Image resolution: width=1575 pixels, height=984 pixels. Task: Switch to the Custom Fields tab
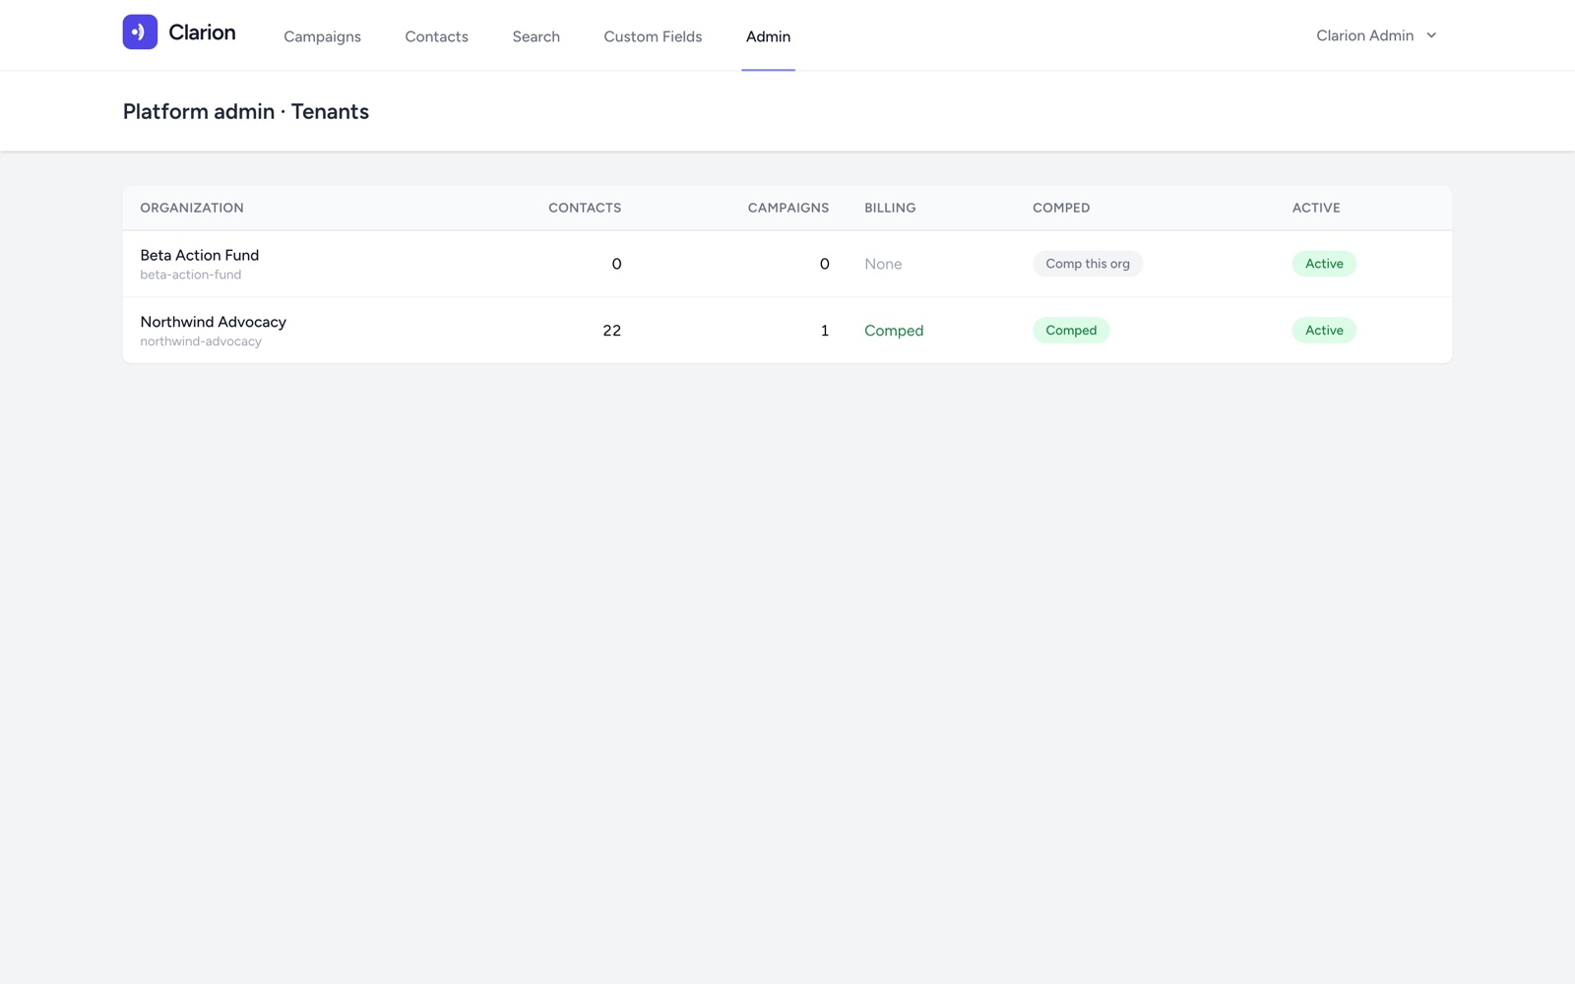pos(653,36)
